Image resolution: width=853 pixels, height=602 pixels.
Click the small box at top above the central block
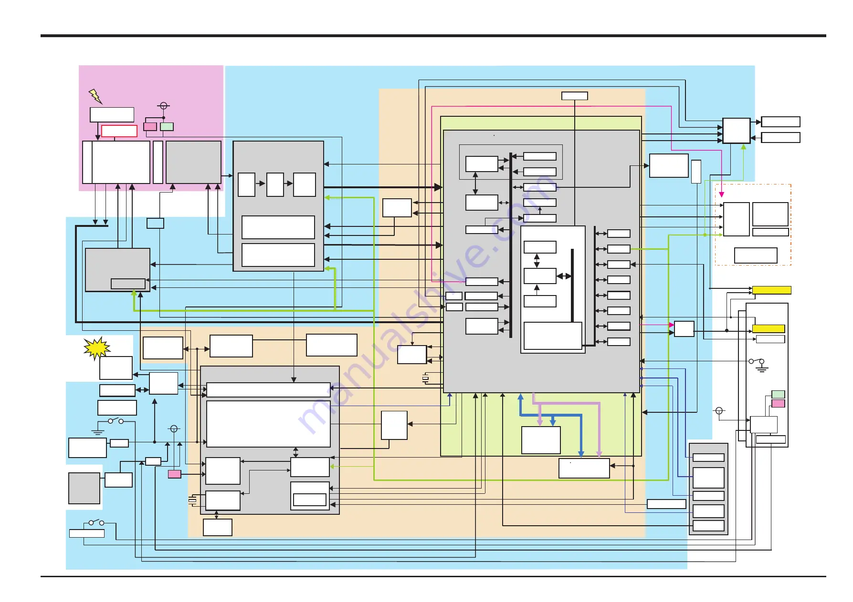click(575, 96)
